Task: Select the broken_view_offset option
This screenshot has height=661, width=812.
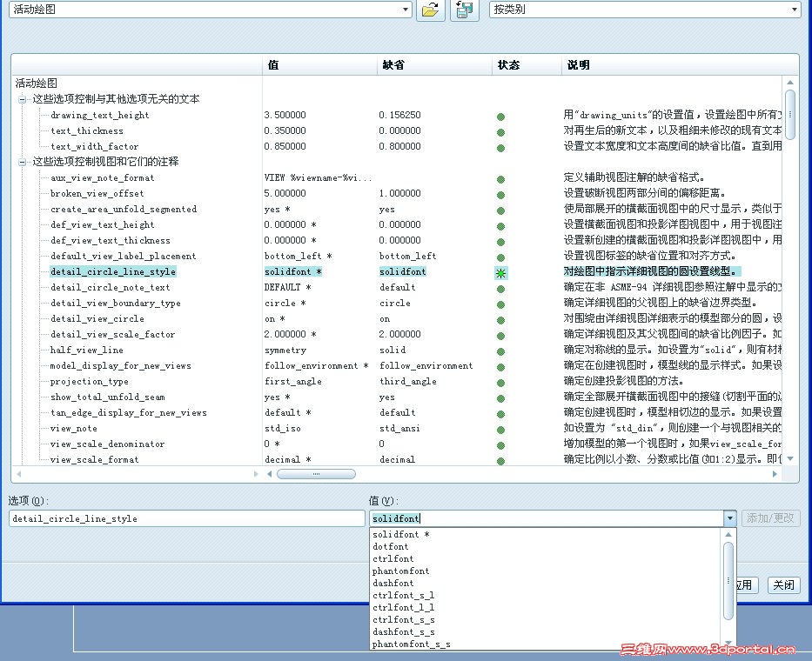Action: 97,193
